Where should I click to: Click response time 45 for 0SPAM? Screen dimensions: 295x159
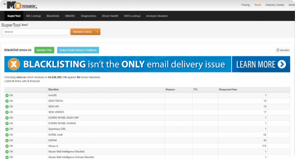click(x=265, y=140)
